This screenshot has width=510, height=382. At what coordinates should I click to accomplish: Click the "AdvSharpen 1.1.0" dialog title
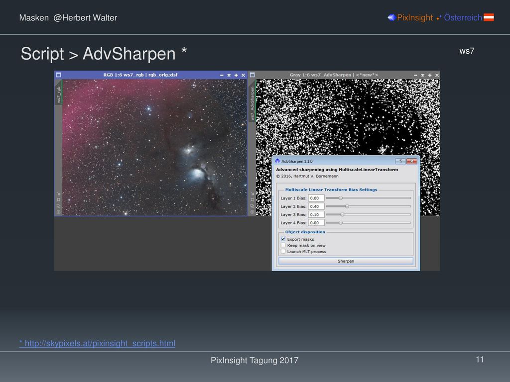(297, 162)
